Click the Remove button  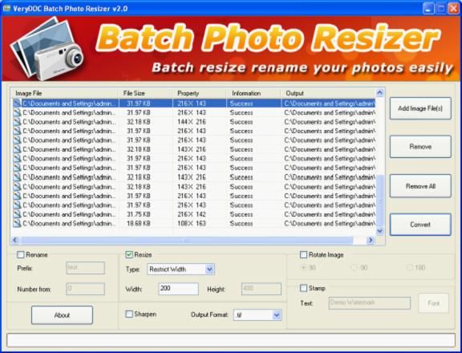420,147
